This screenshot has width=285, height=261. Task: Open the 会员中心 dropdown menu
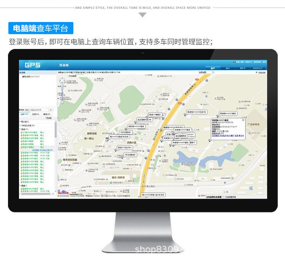click(x=258, y=68)
